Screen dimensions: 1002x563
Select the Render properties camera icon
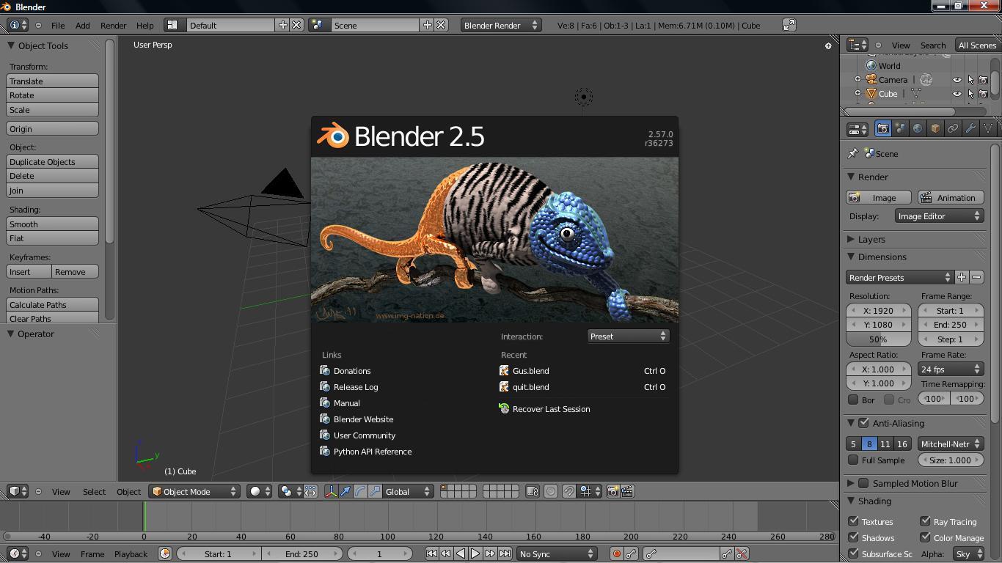coord(882,128)
